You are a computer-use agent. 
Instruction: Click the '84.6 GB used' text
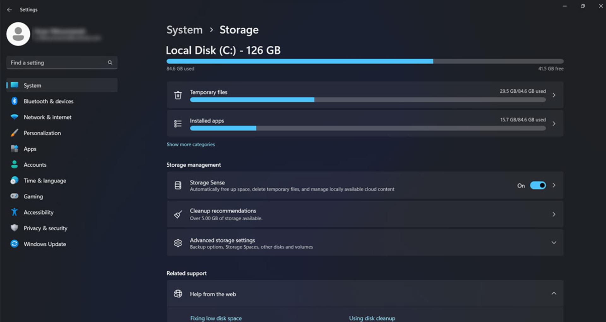click(180, 68)
